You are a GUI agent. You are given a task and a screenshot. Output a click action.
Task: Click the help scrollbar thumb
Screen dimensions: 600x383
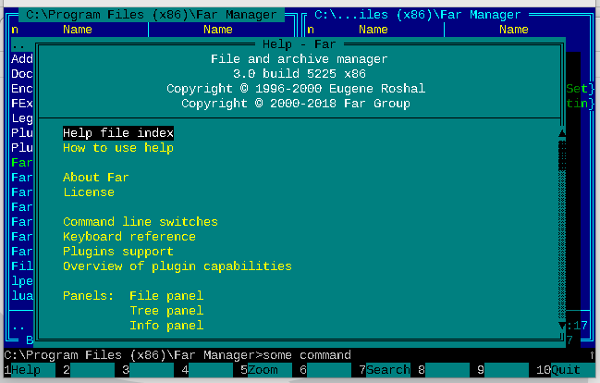562,155
